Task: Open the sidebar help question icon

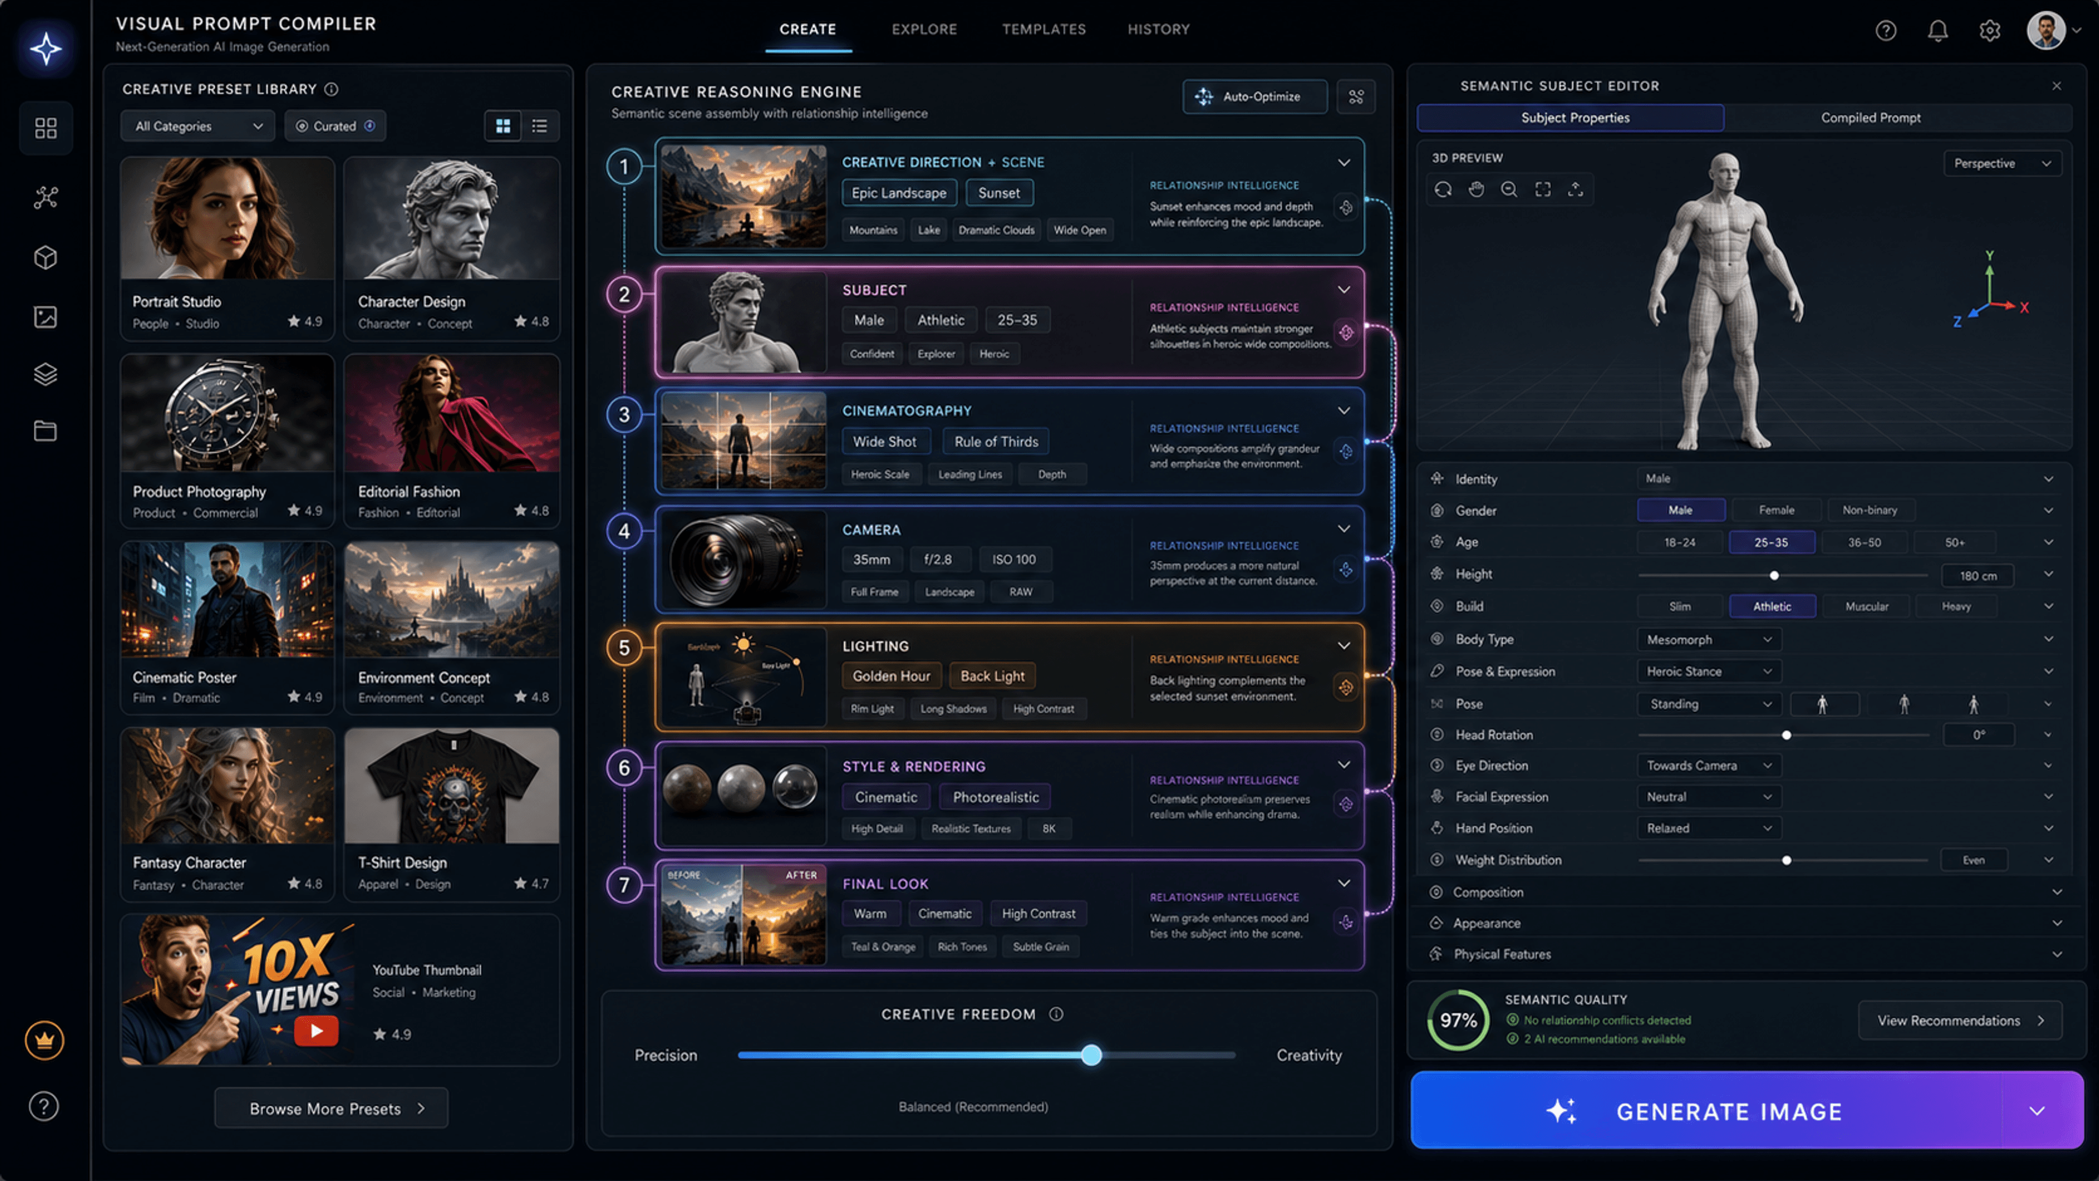Action: pyautogui.click(x=44, y=1107)
